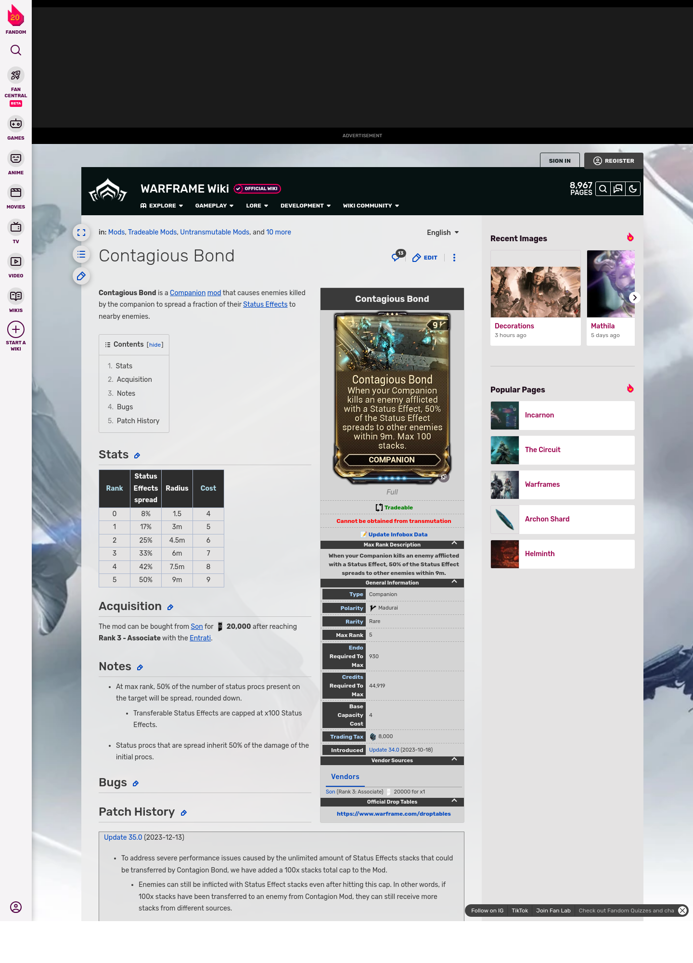
Task: Open the 13 comments bubble icon
Action: [x=398, y=257]
